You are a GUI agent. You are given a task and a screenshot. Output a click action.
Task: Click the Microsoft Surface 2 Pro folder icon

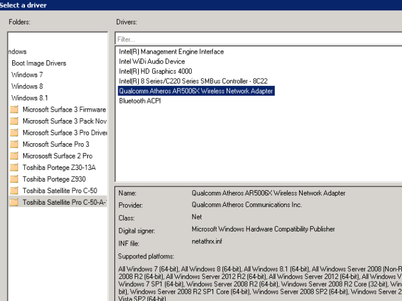[13, 156]
